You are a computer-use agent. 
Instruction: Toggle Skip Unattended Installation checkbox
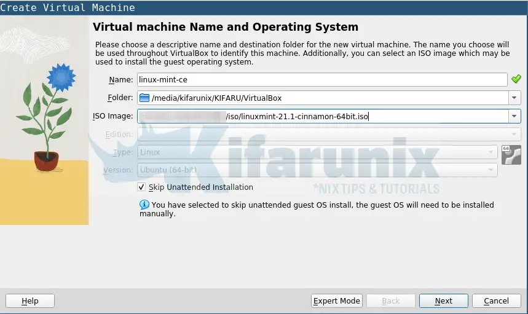141,187
